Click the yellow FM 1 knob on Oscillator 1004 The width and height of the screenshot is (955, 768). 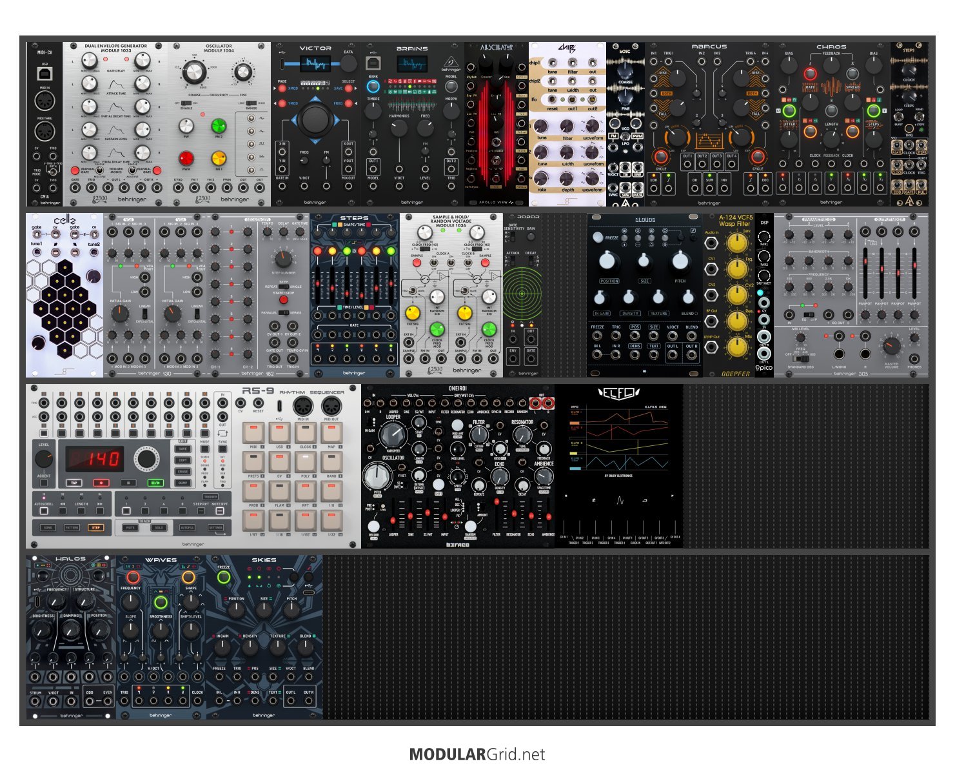coord(219,158)
